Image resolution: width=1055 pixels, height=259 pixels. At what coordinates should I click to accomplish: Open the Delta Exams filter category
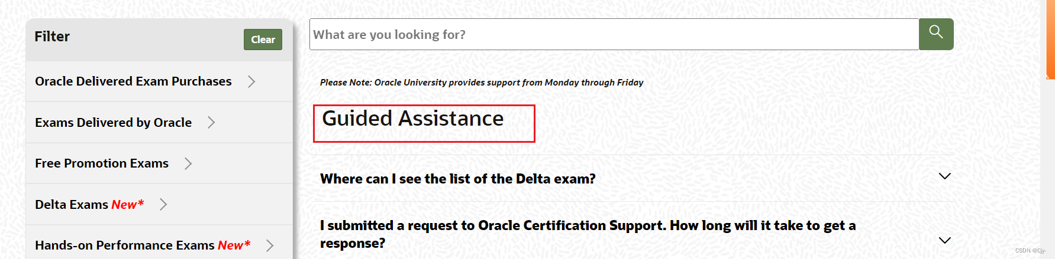coord(89,205)
